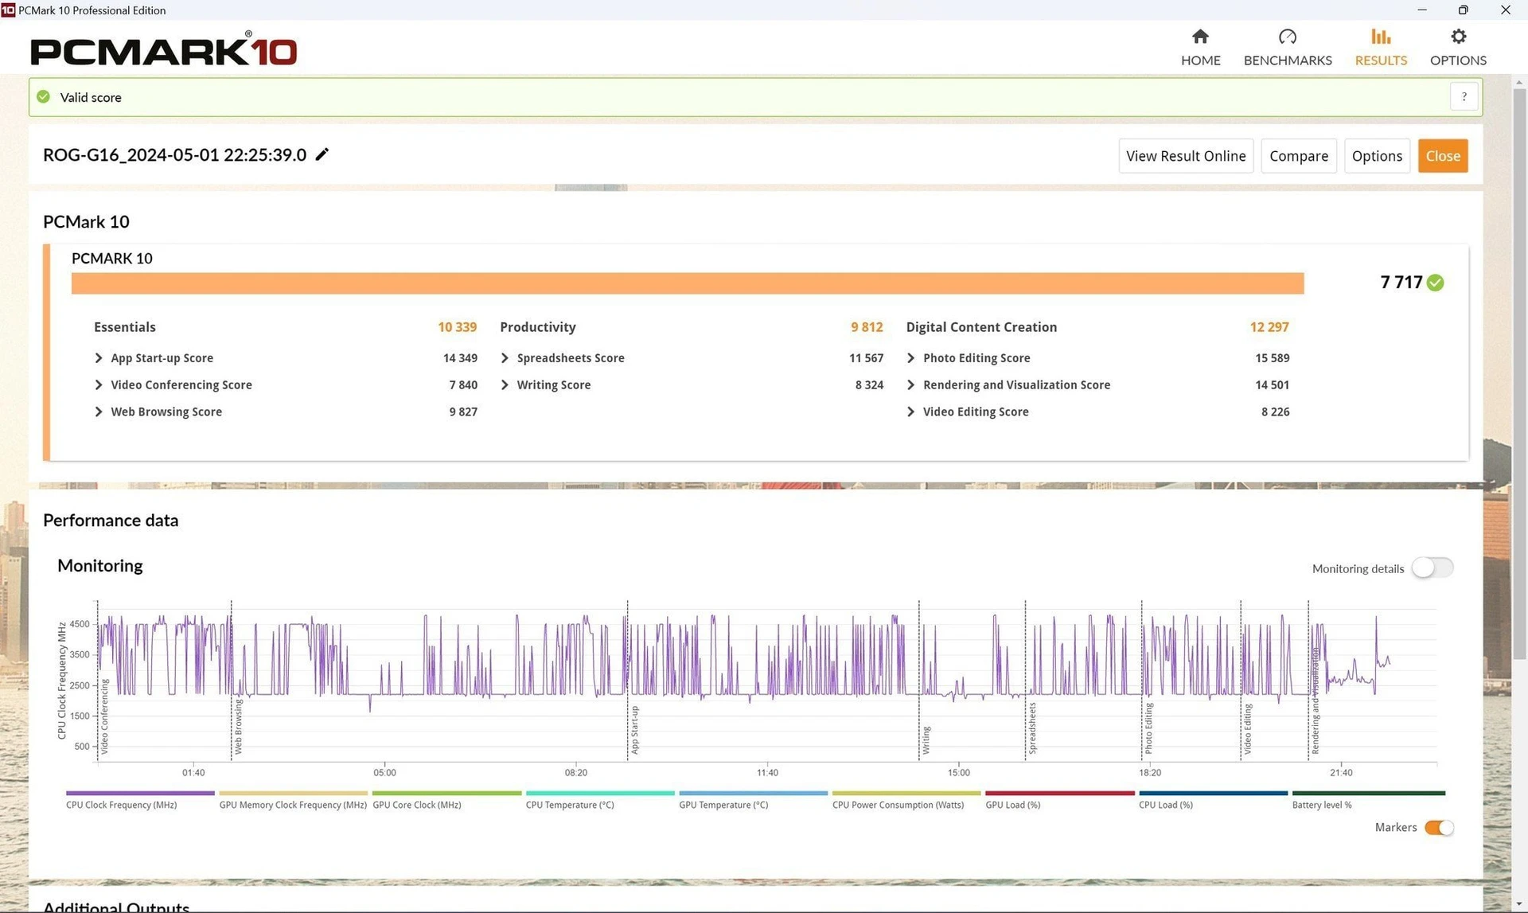Expand Photo Editing Score details

point(910,358)
